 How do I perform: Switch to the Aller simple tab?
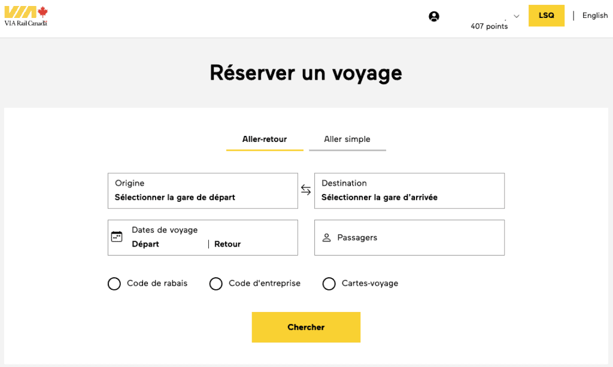tap(347, 139)
